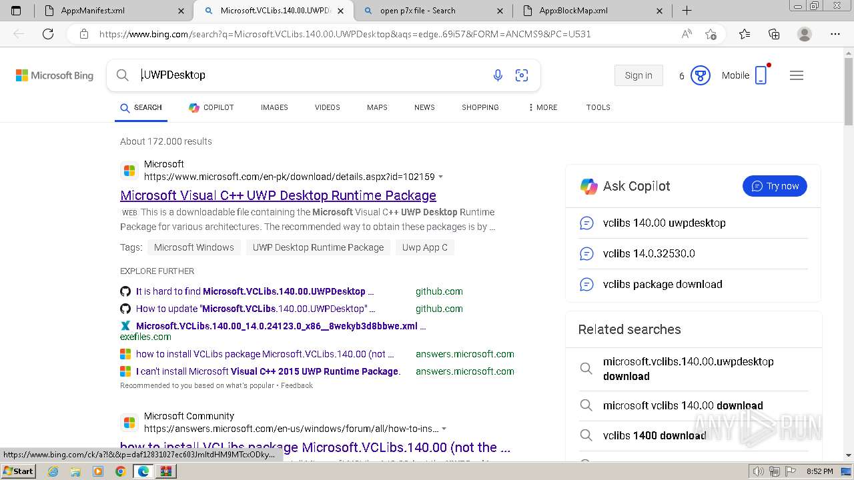This screenshot has width=854, height=480.
Task: Edit the Bing search query box
Action: (310, 75)
